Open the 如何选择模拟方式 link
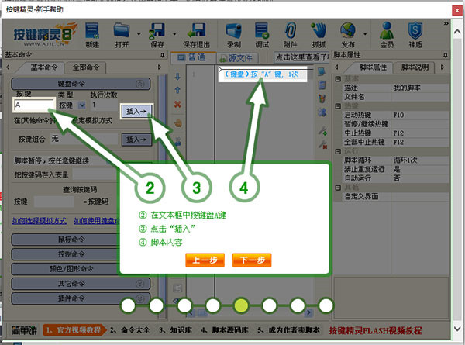 [40, 221]
